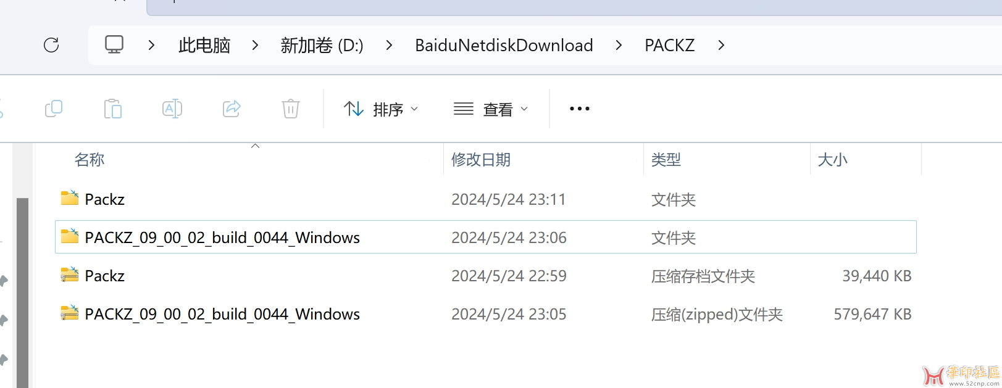Expand the chevron after 此电脑
The image size is (1002, 388).
(x=255, y=45)
